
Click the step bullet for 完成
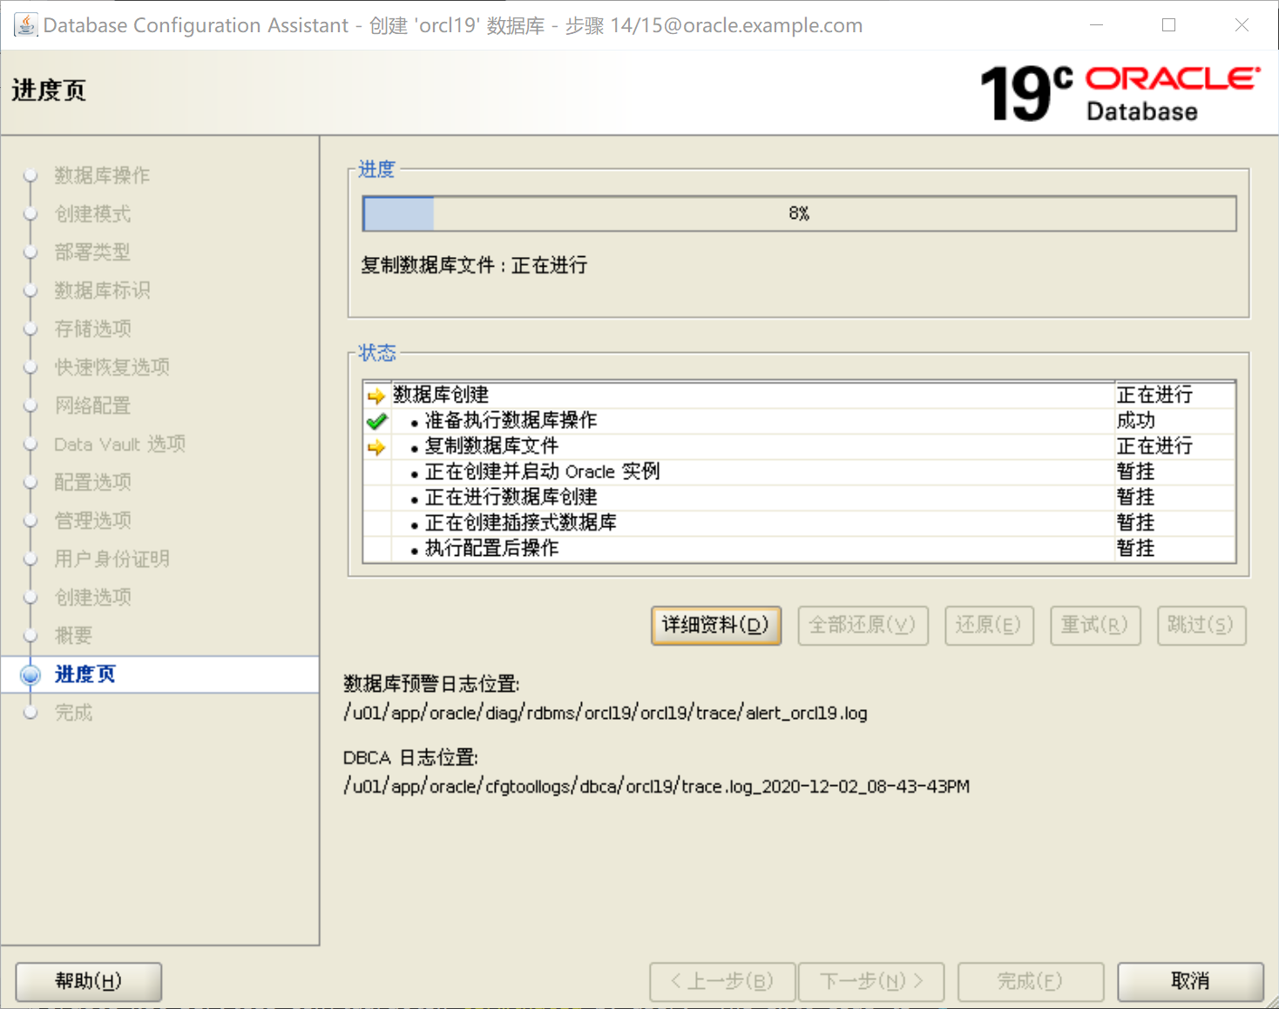[x=30, y=713]
